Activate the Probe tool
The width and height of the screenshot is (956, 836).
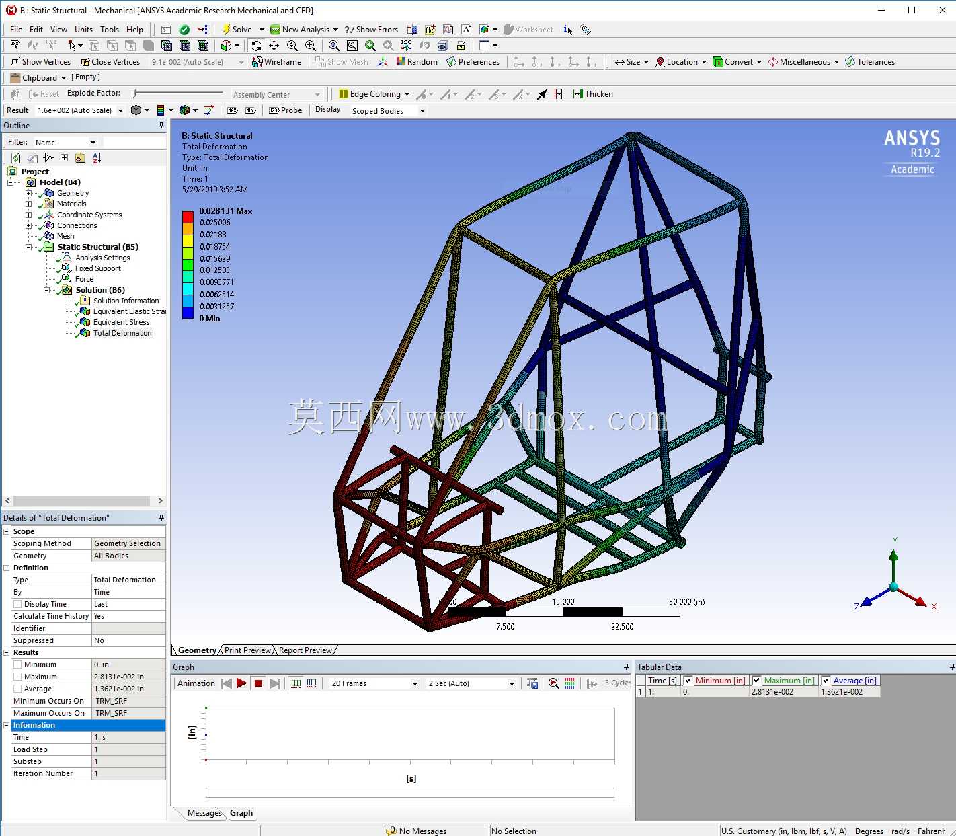286,110
